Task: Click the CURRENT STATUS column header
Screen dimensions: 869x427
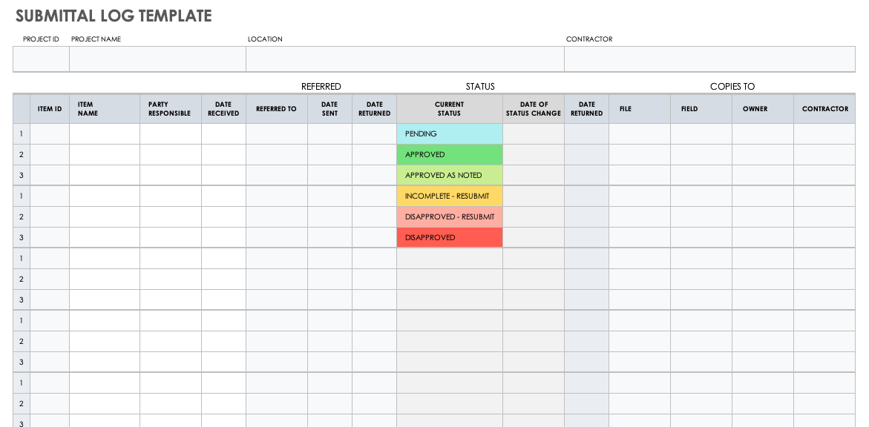Action: (449, 109)
